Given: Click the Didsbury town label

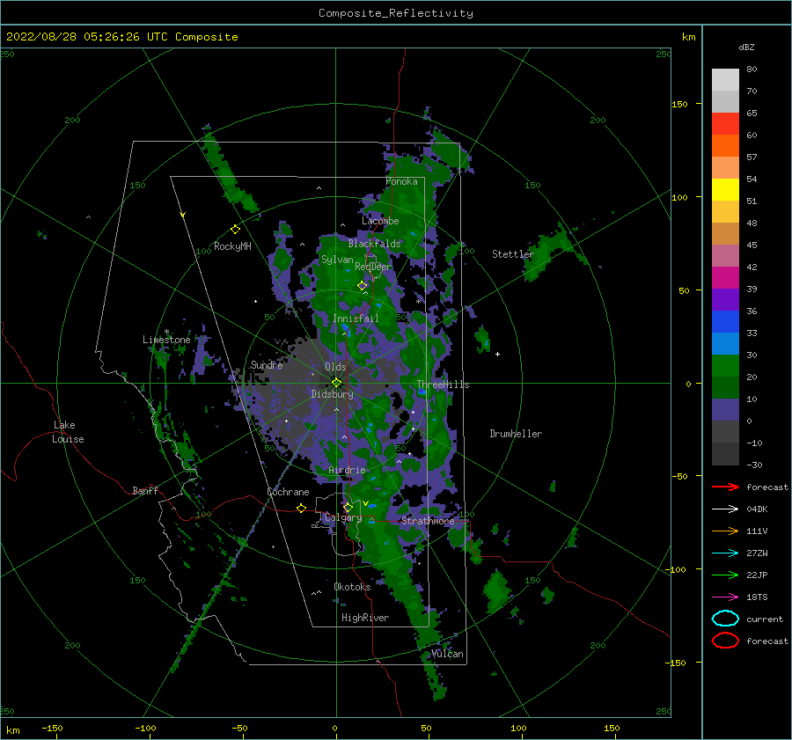Looking at the screenshot, I should point(333,394).
